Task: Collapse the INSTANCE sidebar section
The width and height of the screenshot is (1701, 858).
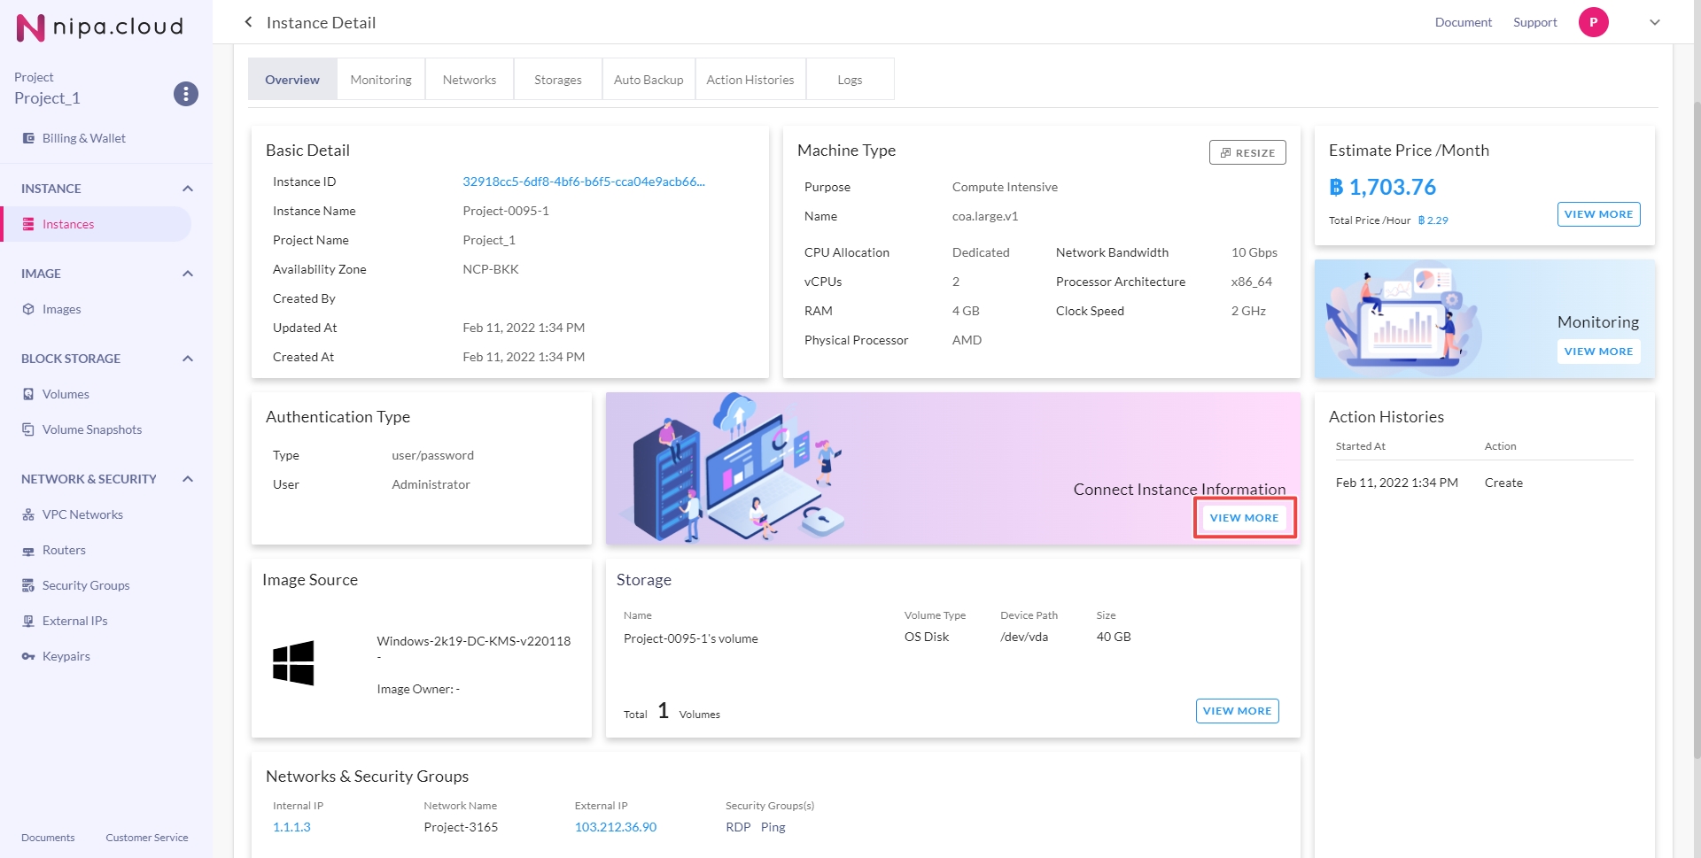Action: pyautogui.click(x=188, y=189)
